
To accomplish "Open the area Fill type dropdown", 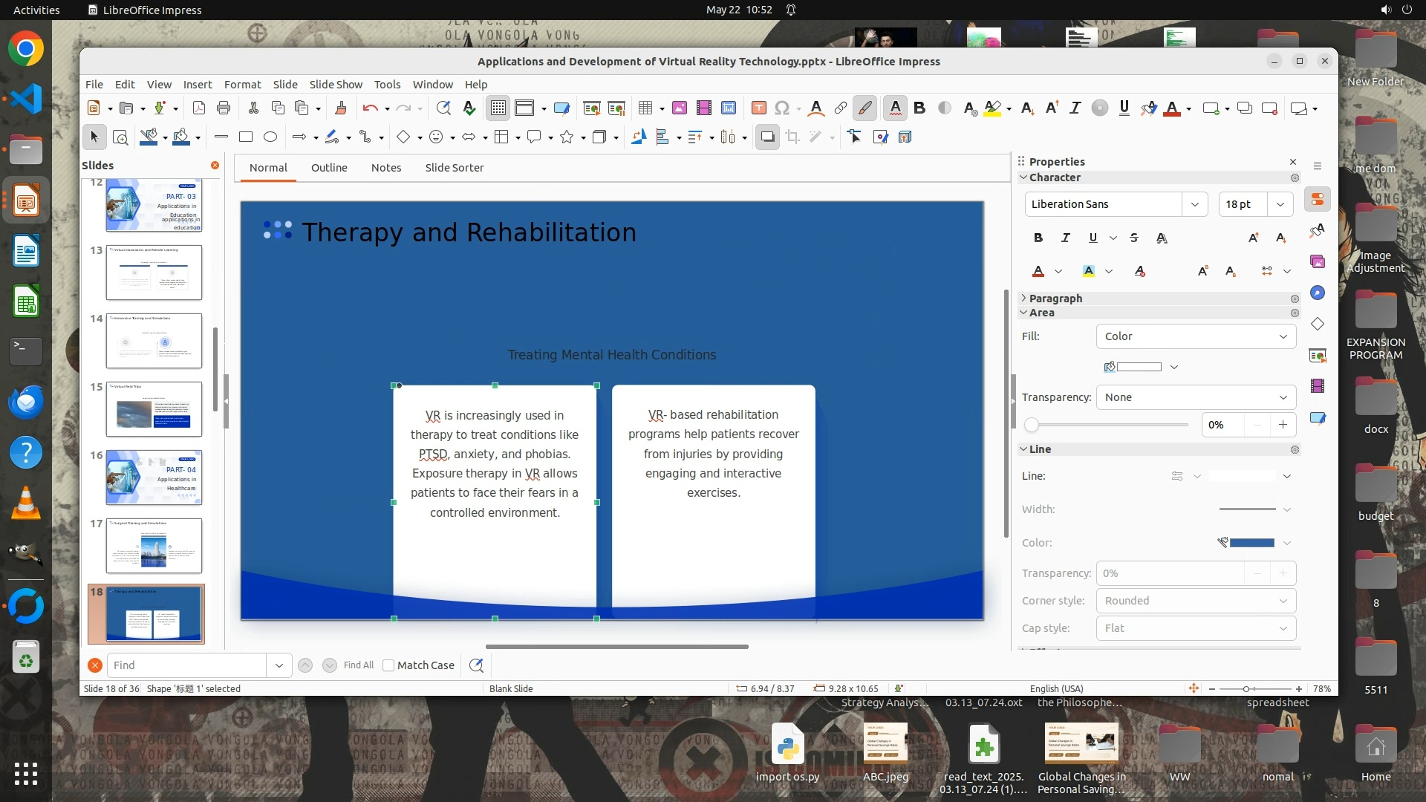I will pos(1195,336).
